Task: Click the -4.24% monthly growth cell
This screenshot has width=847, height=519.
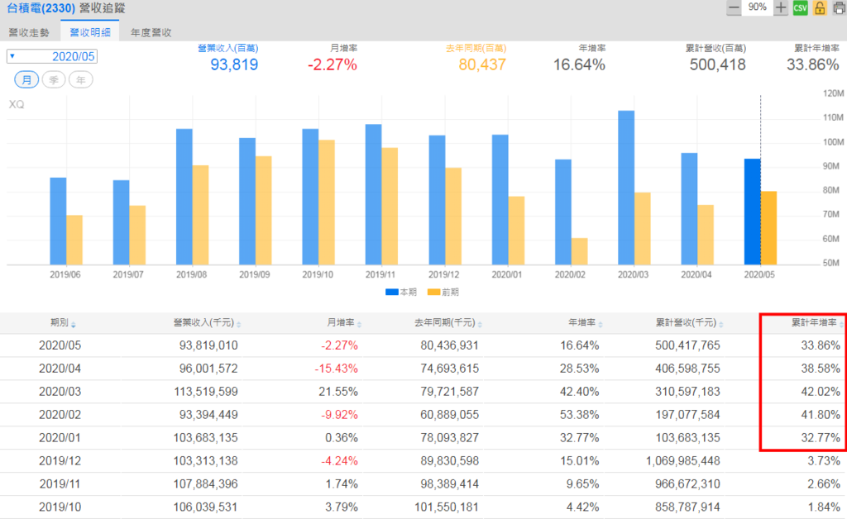Action: pyautogui.click(x=339, y=461)
